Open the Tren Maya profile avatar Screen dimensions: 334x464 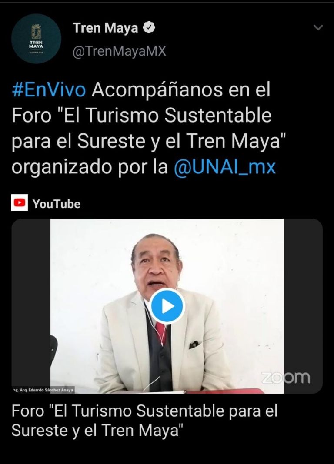36,39
